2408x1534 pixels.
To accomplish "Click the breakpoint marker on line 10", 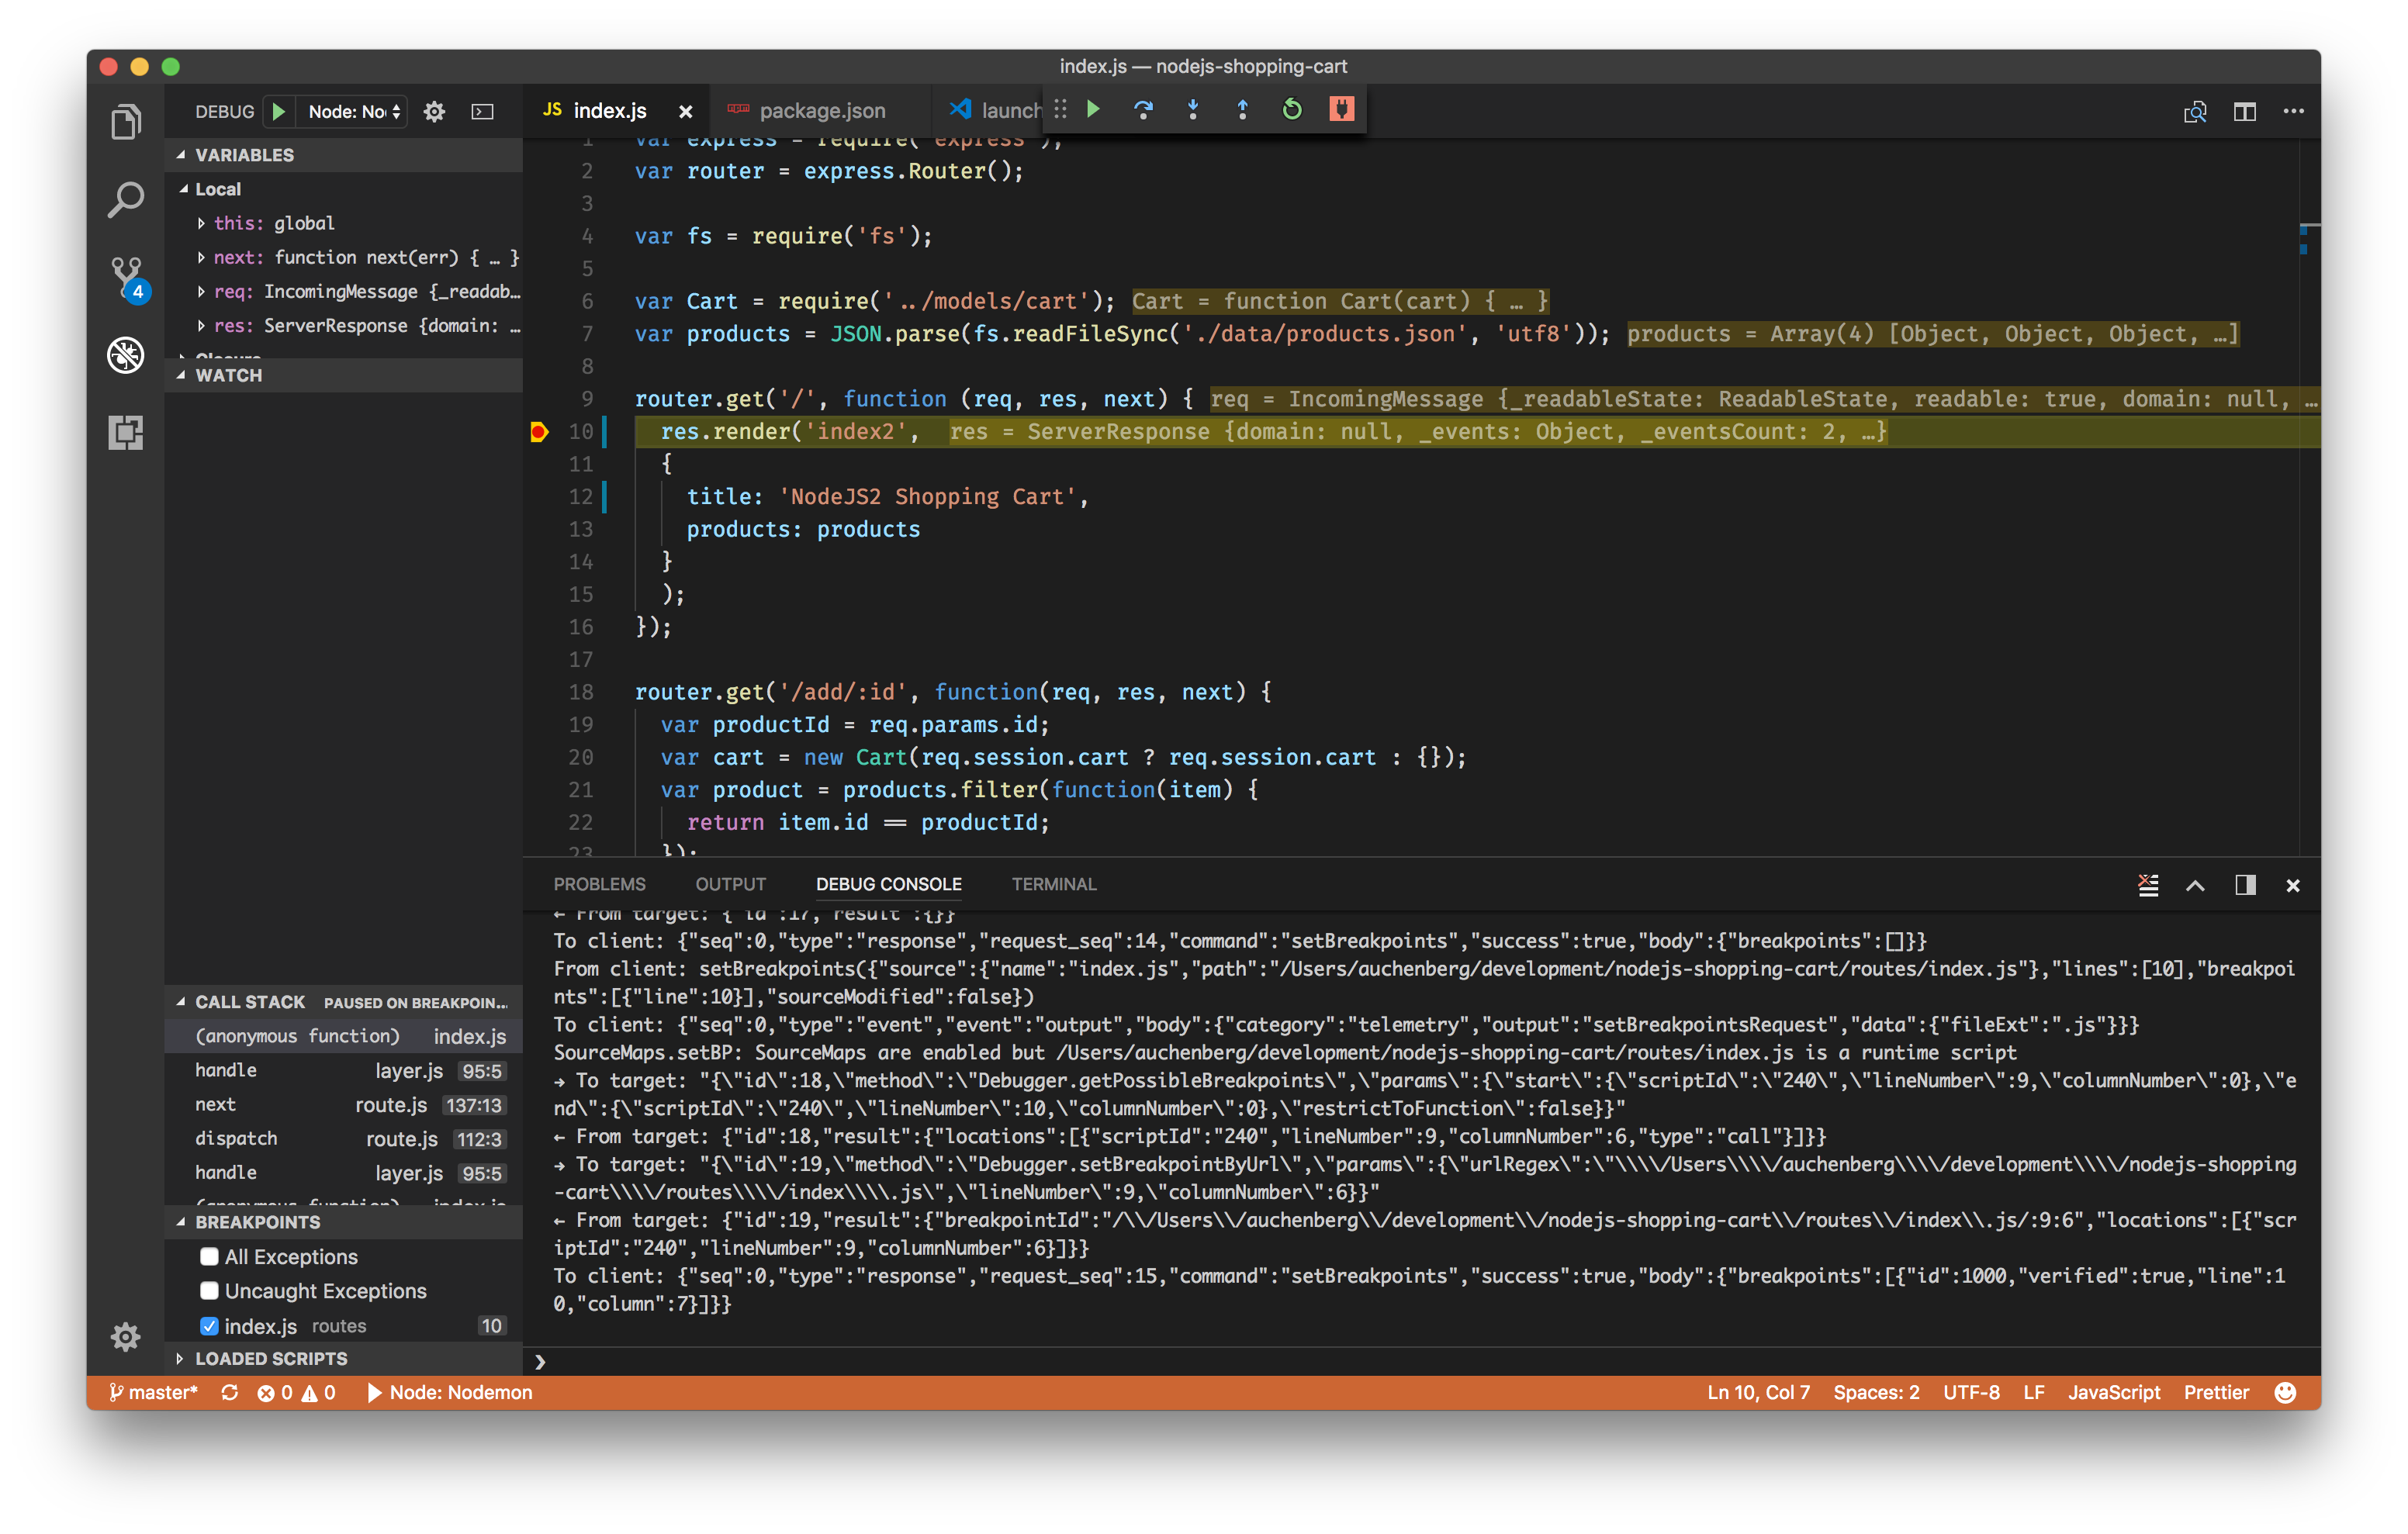I will 538,431.
